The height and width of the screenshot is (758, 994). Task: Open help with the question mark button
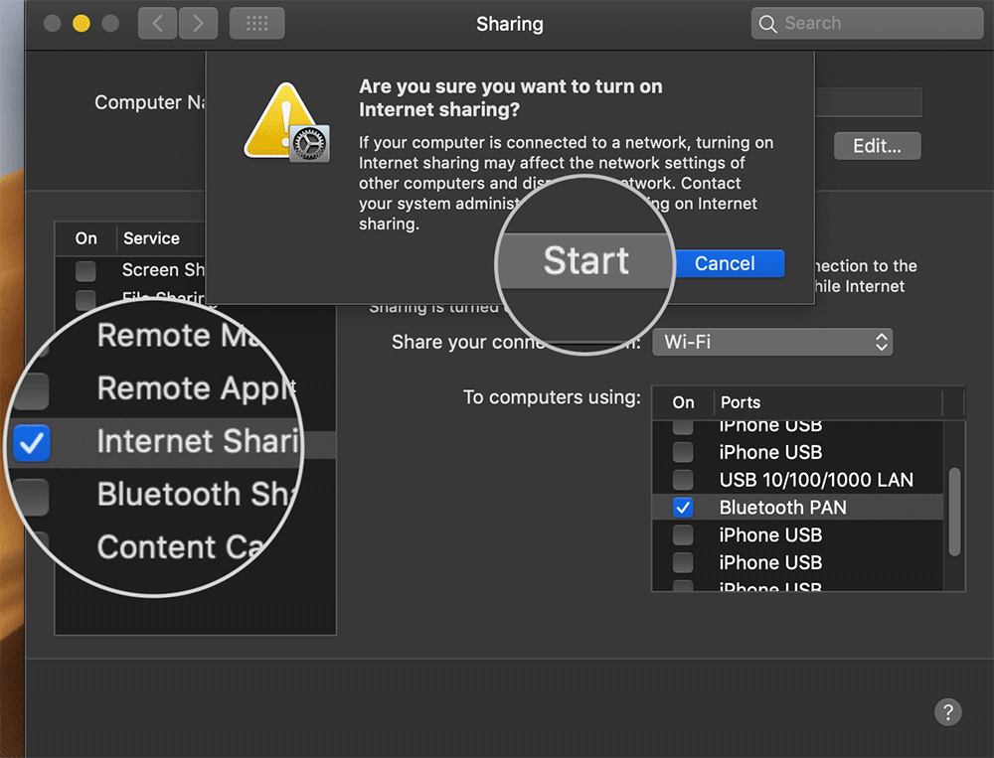click(x=947, y=711)
